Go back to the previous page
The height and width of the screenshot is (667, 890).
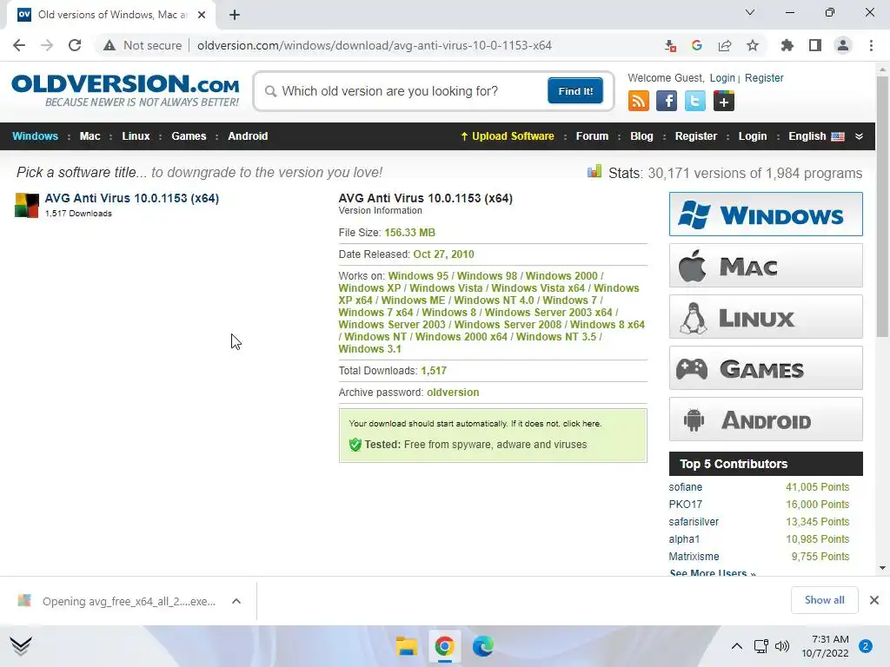click(19, 45)
